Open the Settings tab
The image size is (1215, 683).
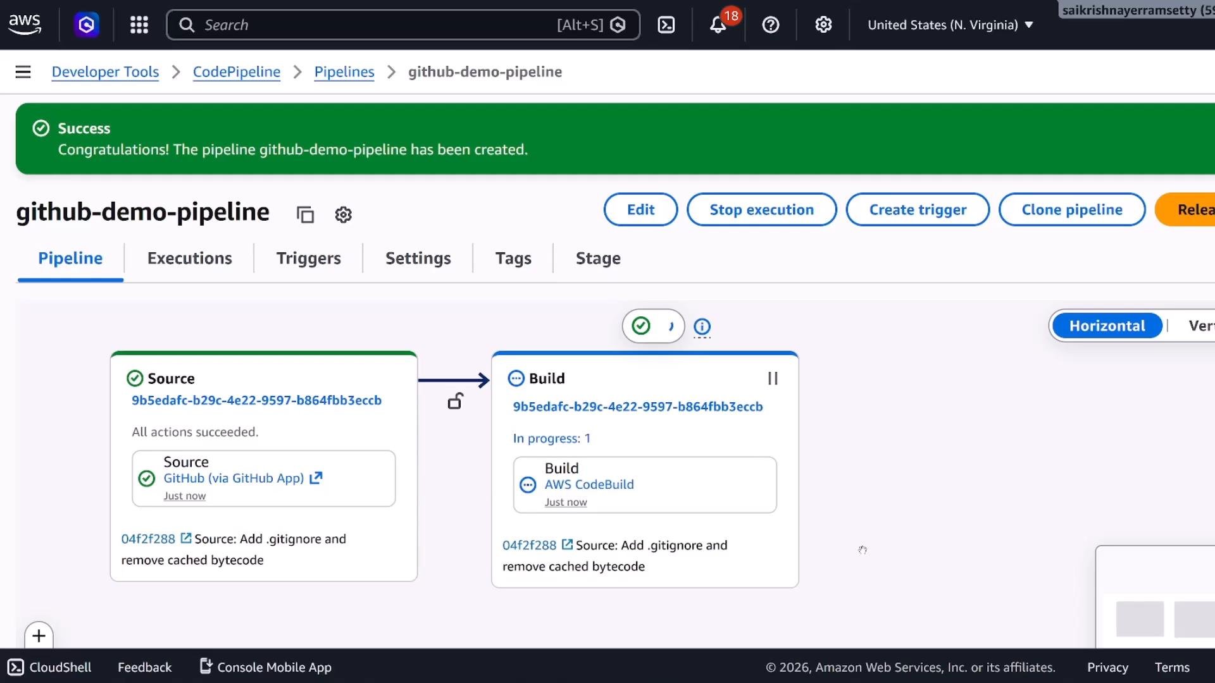coord(418,258)
